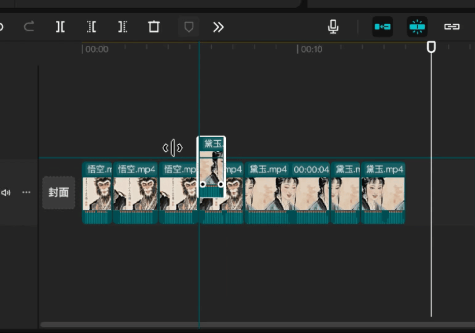Expand more toolbar tools with double chevron
Viewport: 475px width, 333px height.
coord(218,27)
